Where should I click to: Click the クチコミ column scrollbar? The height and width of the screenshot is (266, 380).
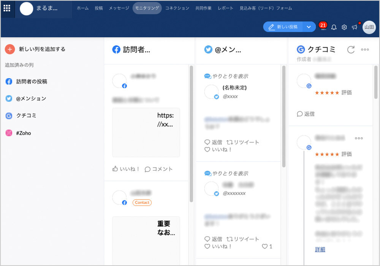(x=376, y=82)
